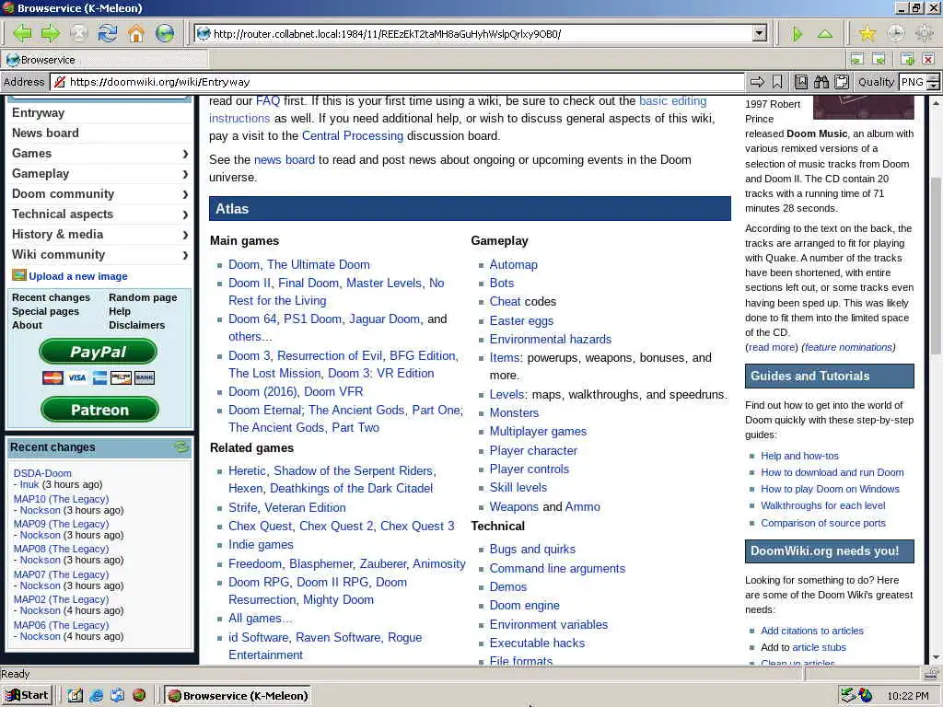Screen dimensions: 943x707
Task: Click the Start button
Action: coord(27,696)
